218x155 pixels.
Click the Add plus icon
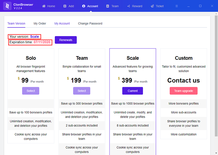[65, 6]
